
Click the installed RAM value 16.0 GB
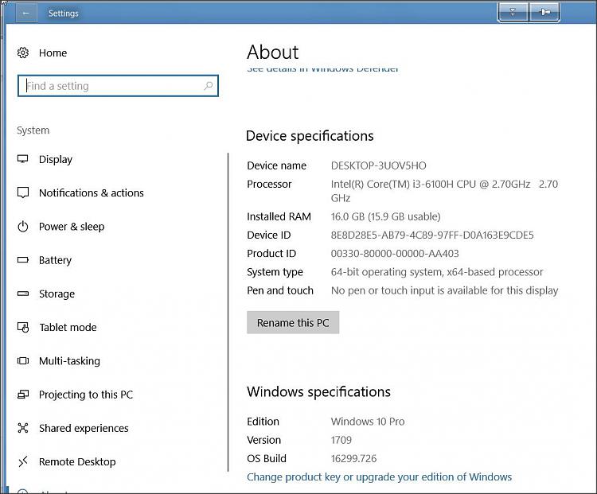(385, 216)
